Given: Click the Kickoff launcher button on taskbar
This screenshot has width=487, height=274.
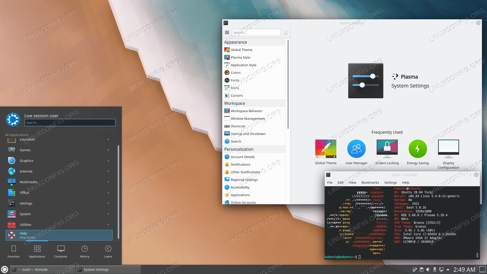Looking at the screenshot, I should pos(5,269).
